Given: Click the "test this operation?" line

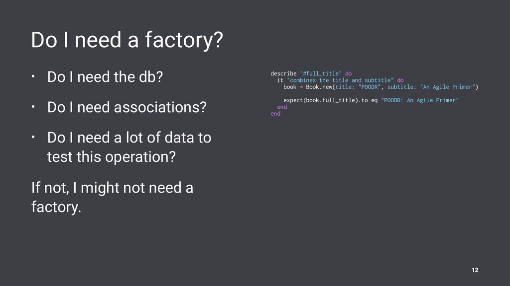Looking at the screenshot, I should click(111, 157).
